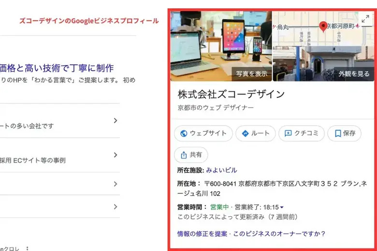This screenshot has height=251, width=377.
Task: Click このビジネスのオーナーですか？ link
Action: click(279, 234)
